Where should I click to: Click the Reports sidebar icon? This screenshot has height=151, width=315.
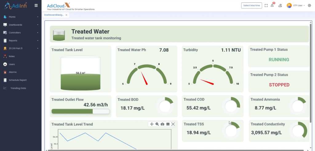[x=5, y=41]
